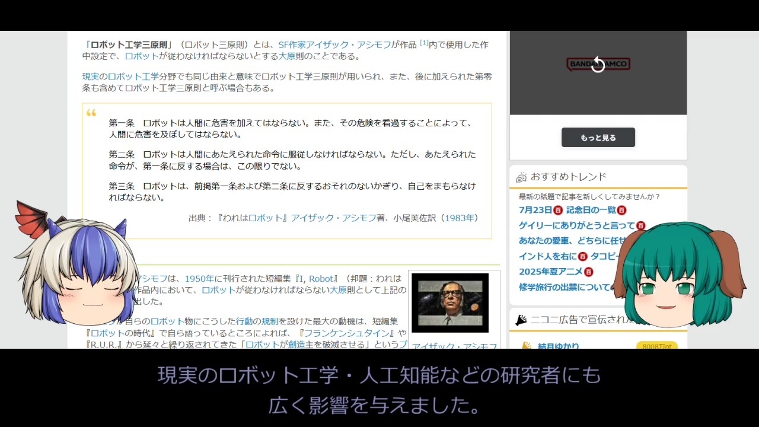Click the 第三条 paragraph in the quote box
The image size is (759, 427).
click(x=292, y=192)
